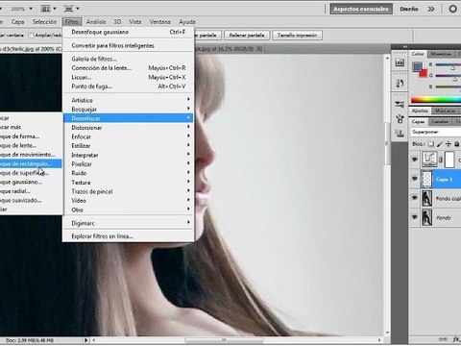Click lock position move icon
This screenshot has width=461, height=346.
[x=449, y=144]
